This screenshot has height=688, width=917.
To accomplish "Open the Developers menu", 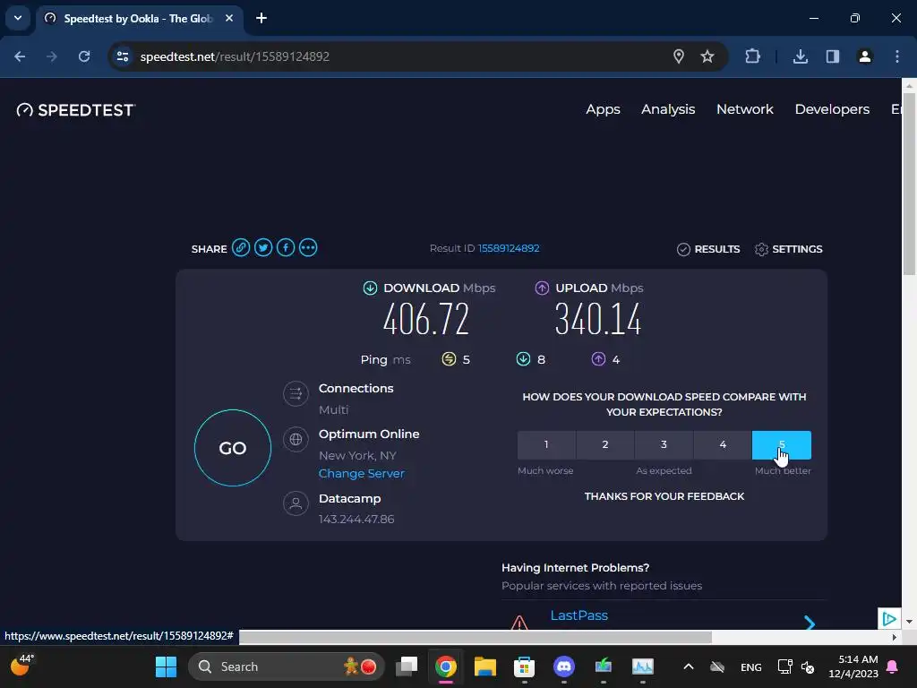I will point(832,109).
